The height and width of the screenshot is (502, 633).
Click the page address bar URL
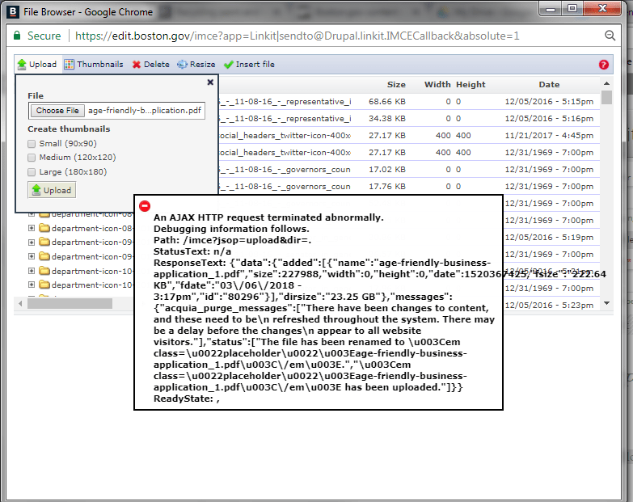298,36
